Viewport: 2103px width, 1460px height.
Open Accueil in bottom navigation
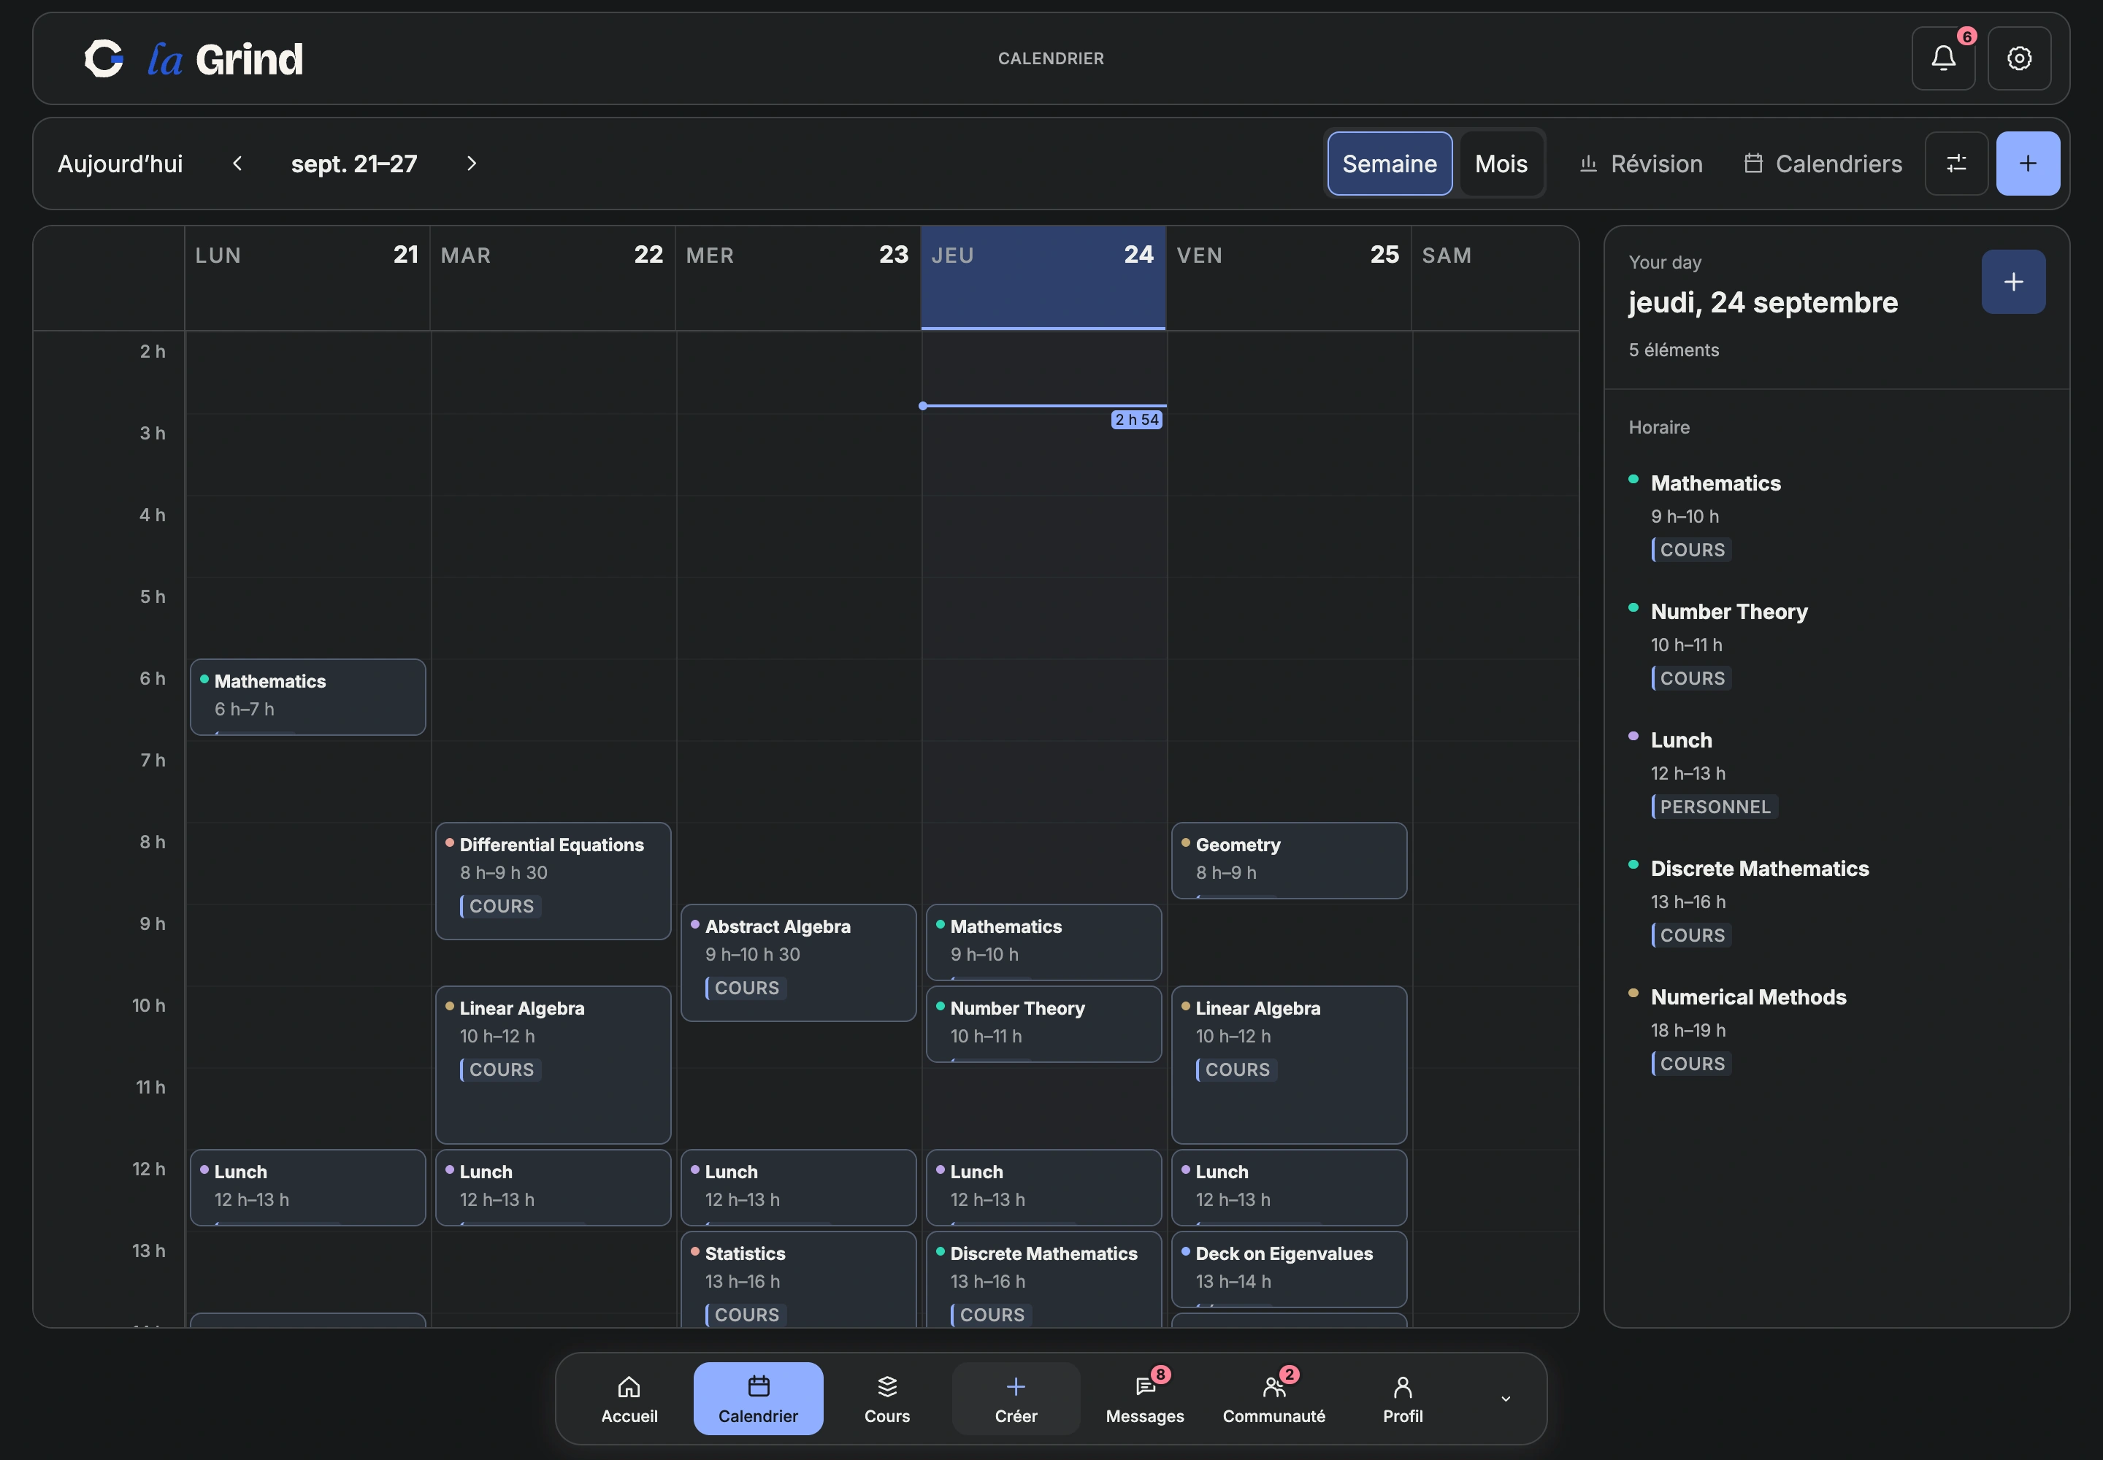click(x=629, y=1399)
